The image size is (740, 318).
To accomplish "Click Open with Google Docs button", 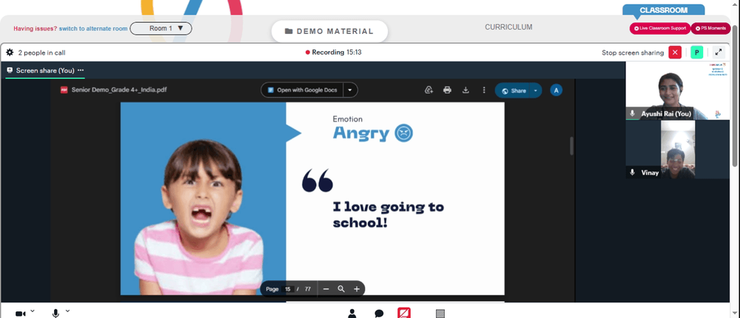I will pos(302,90).
